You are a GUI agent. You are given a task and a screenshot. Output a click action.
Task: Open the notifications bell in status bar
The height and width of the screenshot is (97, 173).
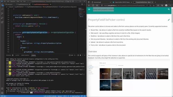85,96
